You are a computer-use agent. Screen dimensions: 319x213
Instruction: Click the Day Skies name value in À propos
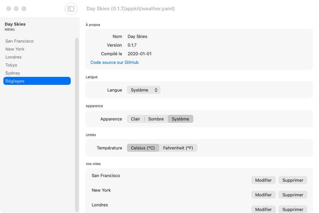pos(137,37)
